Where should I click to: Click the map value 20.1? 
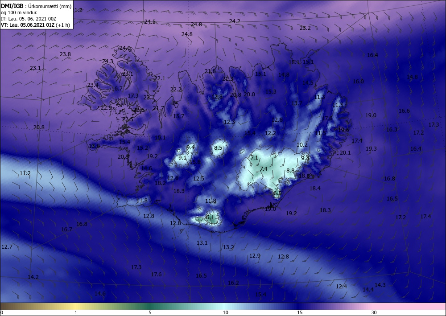click(345, 152)
